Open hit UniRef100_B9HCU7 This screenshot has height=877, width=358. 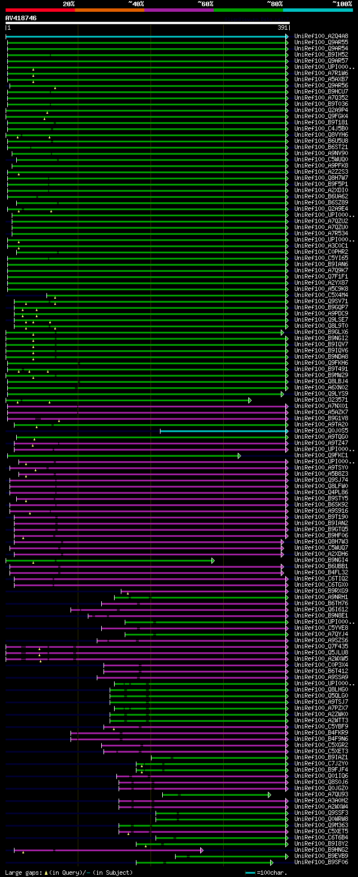coord(321,92)
